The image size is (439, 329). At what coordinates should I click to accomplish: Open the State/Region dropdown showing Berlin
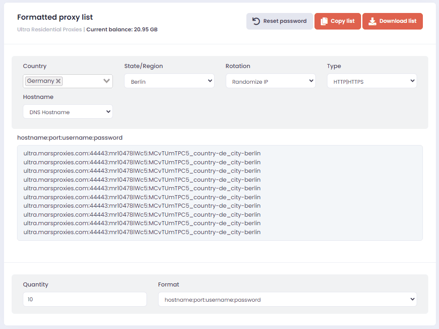click(169, 81)
